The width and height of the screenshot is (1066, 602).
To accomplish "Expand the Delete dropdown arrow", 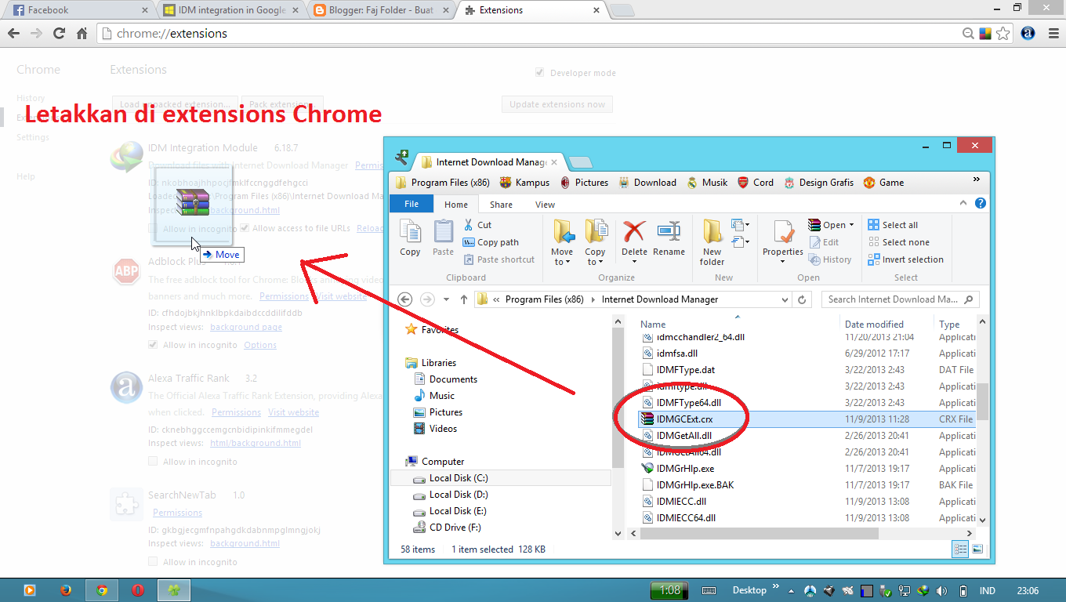I will point(634,262).
